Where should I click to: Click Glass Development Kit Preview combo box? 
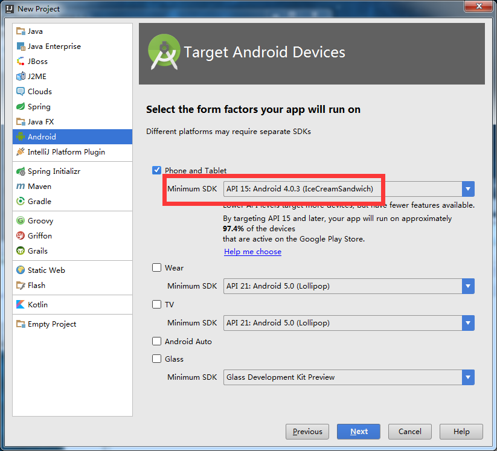coord(348,377)
